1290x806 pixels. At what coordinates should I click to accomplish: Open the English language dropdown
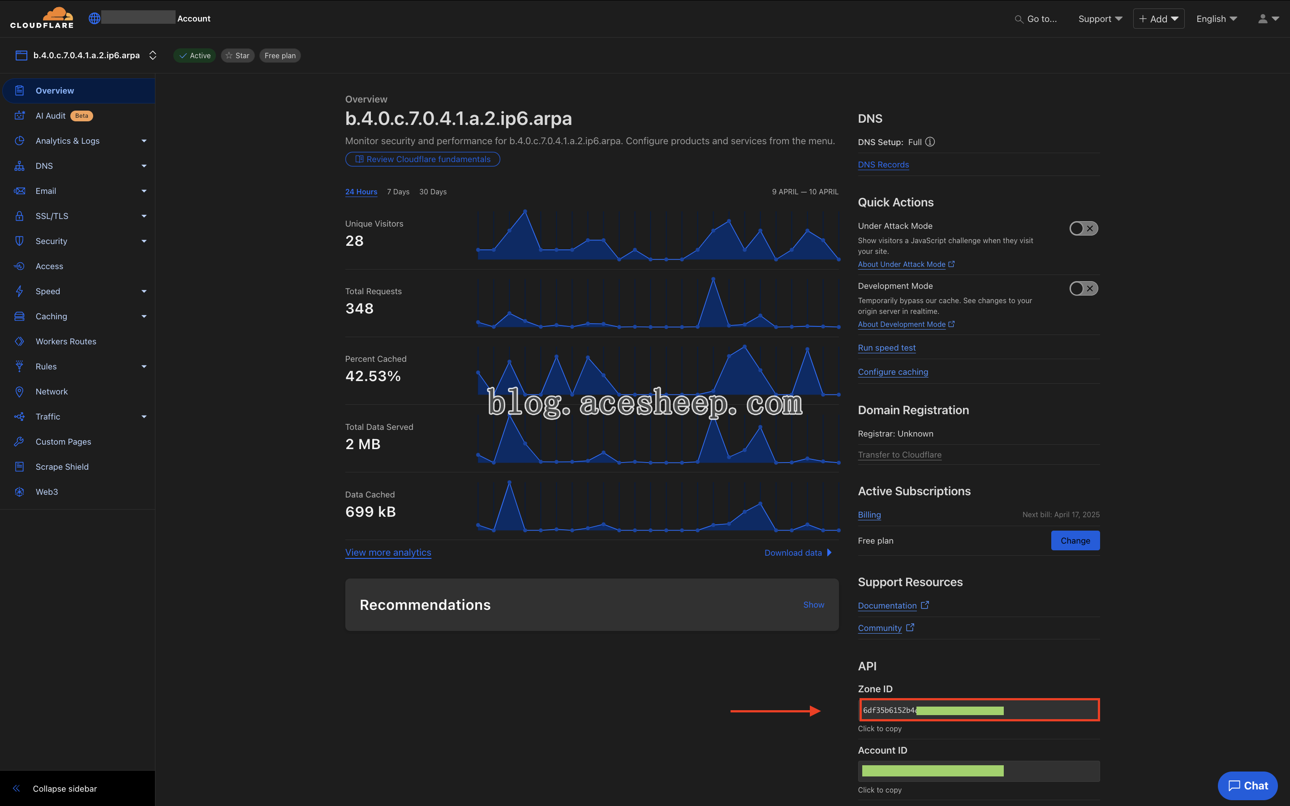coord(1217,19)
